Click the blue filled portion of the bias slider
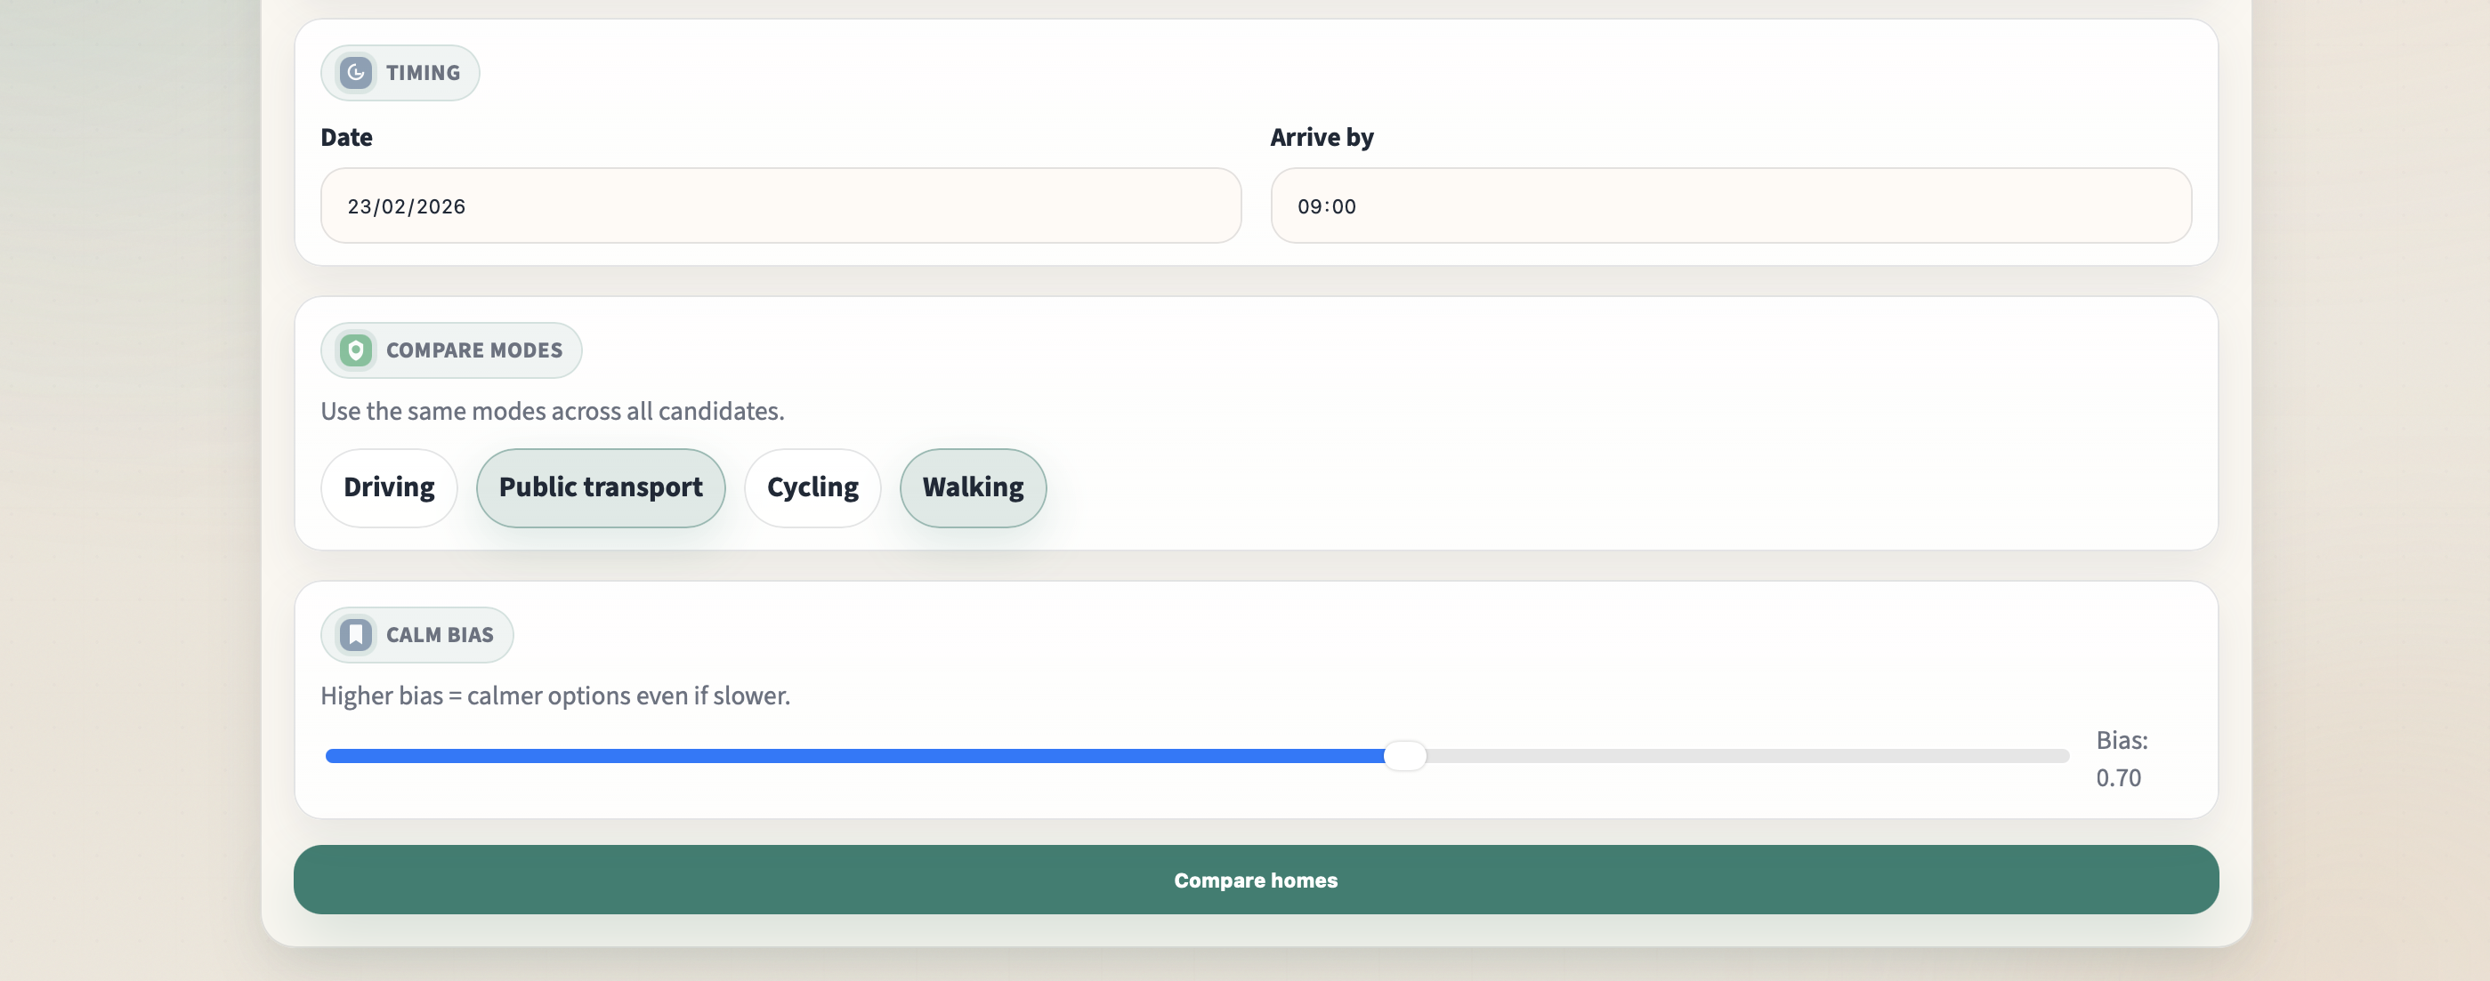Image resolution: width=2490 pixels, height=981 pixels. click(x=870, y=757)
